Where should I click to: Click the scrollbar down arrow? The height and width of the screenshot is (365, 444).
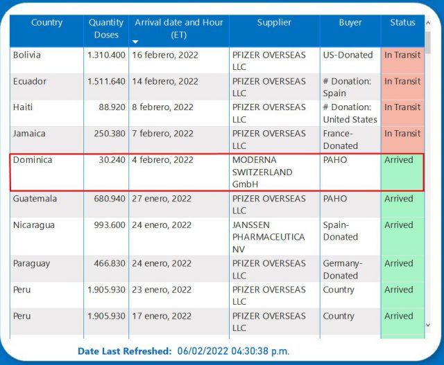(428, 324)
